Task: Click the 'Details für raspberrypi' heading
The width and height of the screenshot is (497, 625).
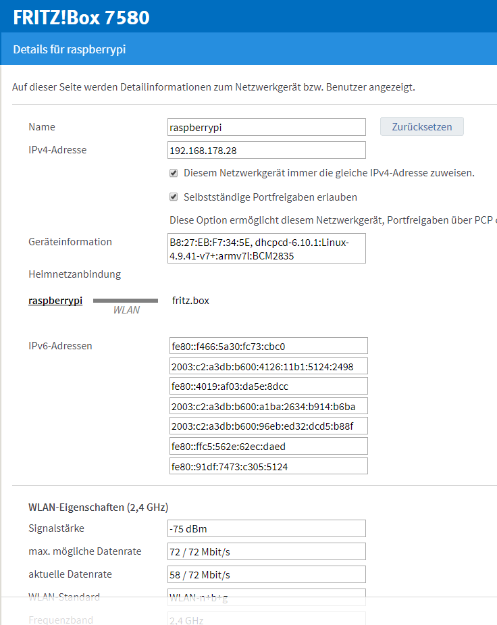Action: click(70, 49)
